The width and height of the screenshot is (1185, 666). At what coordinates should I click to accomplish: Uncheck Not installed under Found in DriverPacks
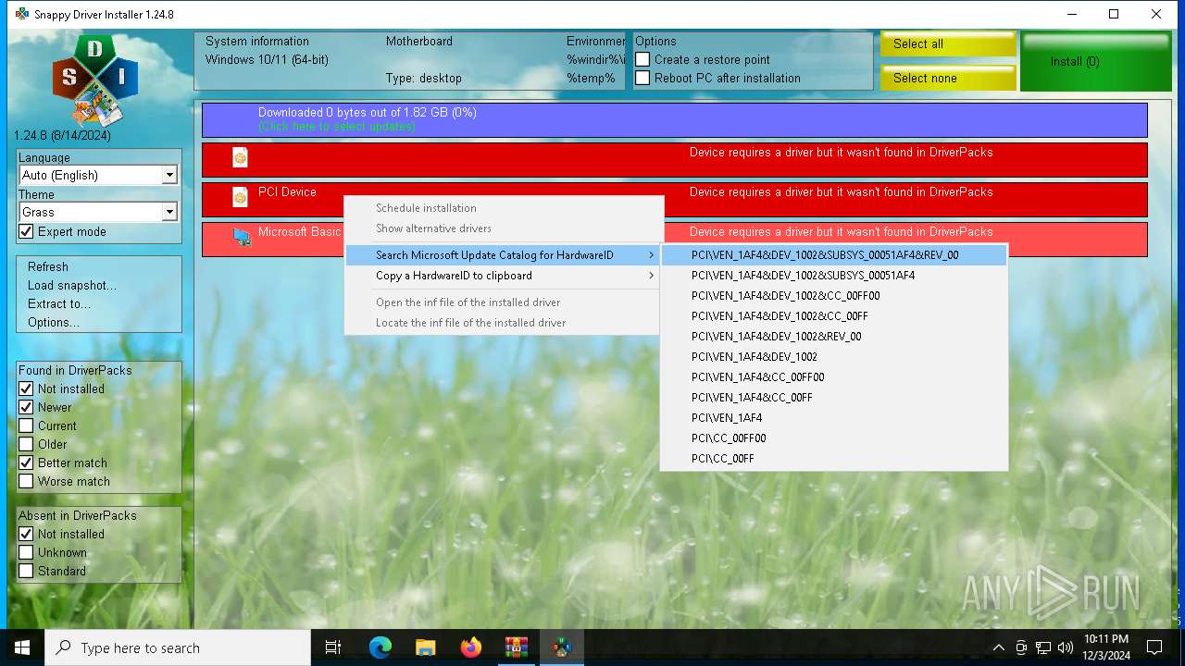pos(26,388)
